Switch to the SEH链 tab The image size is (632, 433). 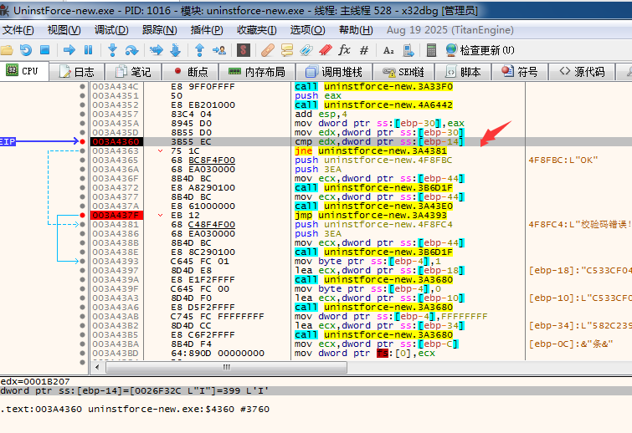tap(403, 72)
